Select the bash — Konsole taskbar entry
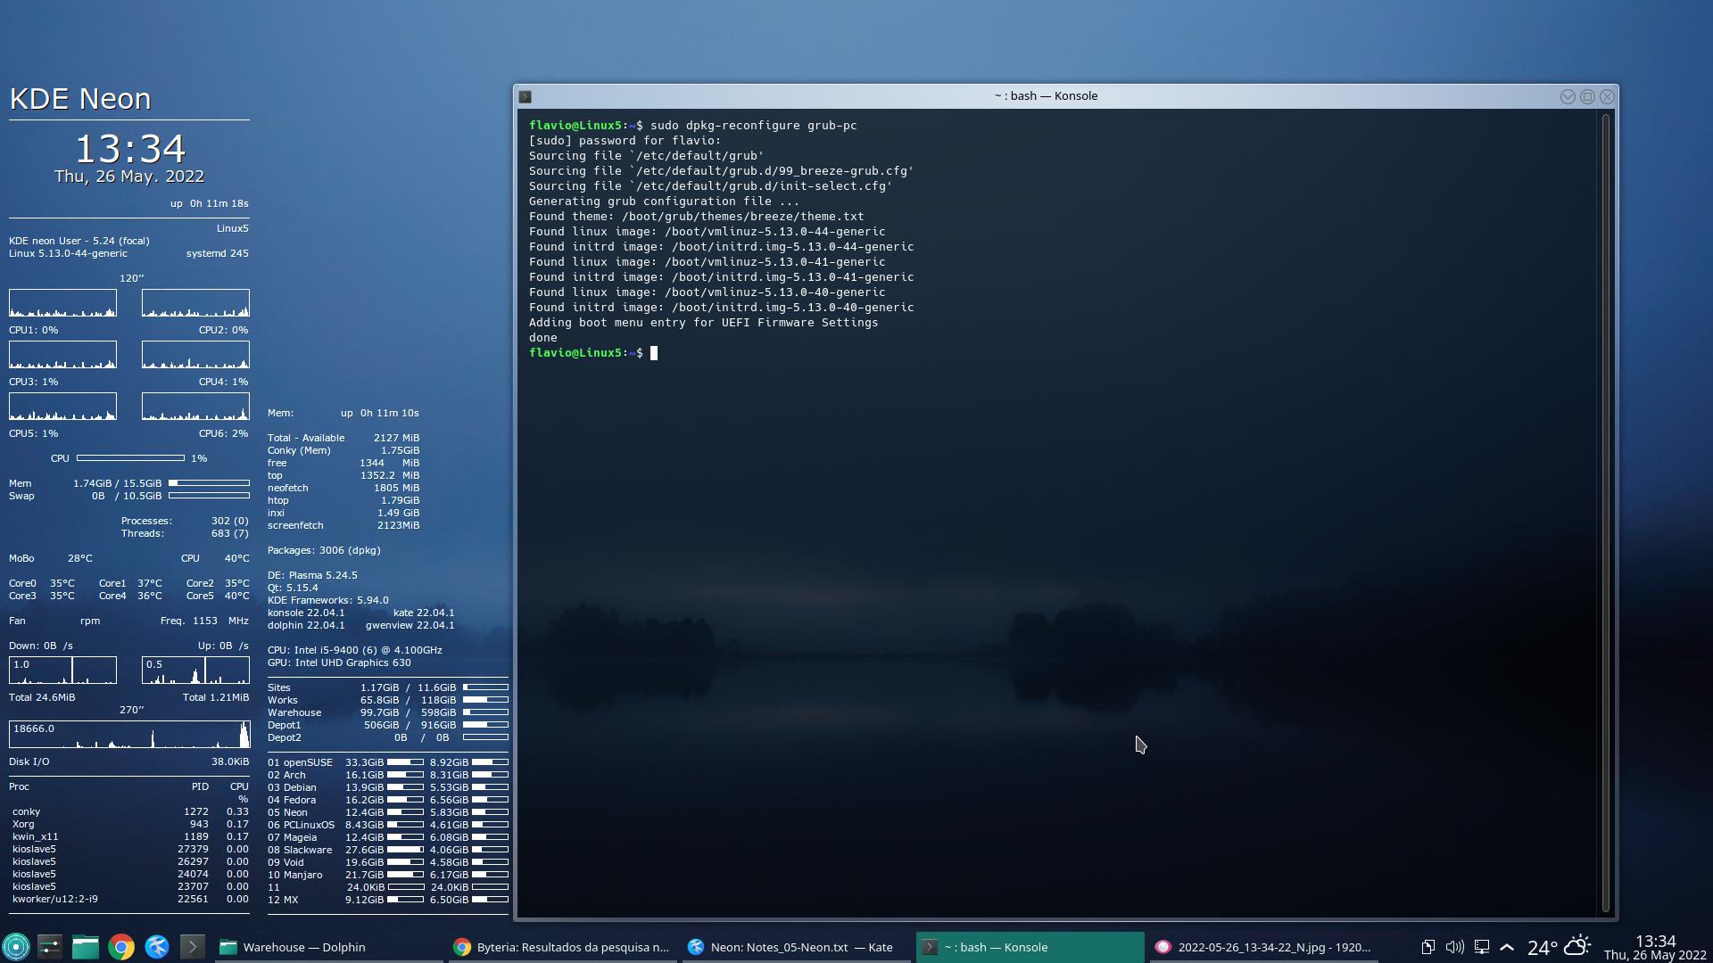The width and height of the screenshot is (1713, 963). (x=1030, y=947)
